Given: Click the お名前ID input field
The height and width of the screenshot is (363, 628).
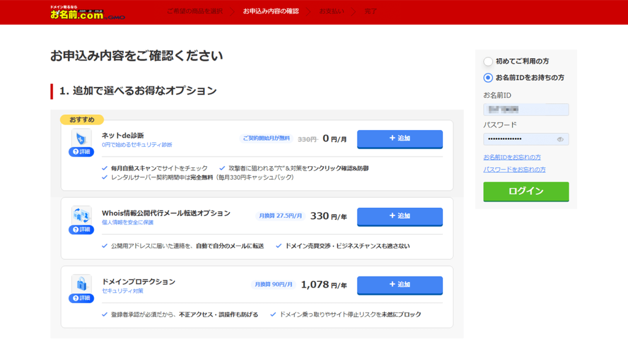Looking at the screenshot, I should pos(526,110).
